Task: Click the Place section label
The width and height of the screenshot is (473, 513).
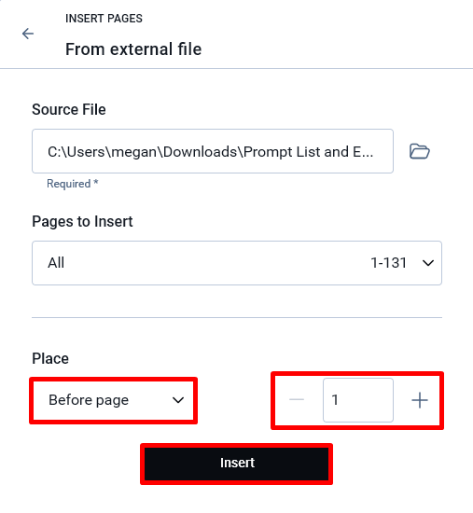Action: click(x=50, y=358)
